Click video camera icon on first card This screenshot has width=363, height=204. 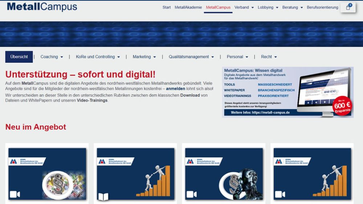pos(15,194)
